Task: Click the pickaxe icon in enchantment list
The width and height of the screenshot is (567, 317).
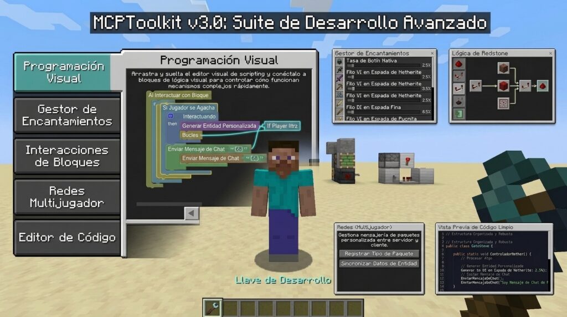Action: click(x=339, y=87)
